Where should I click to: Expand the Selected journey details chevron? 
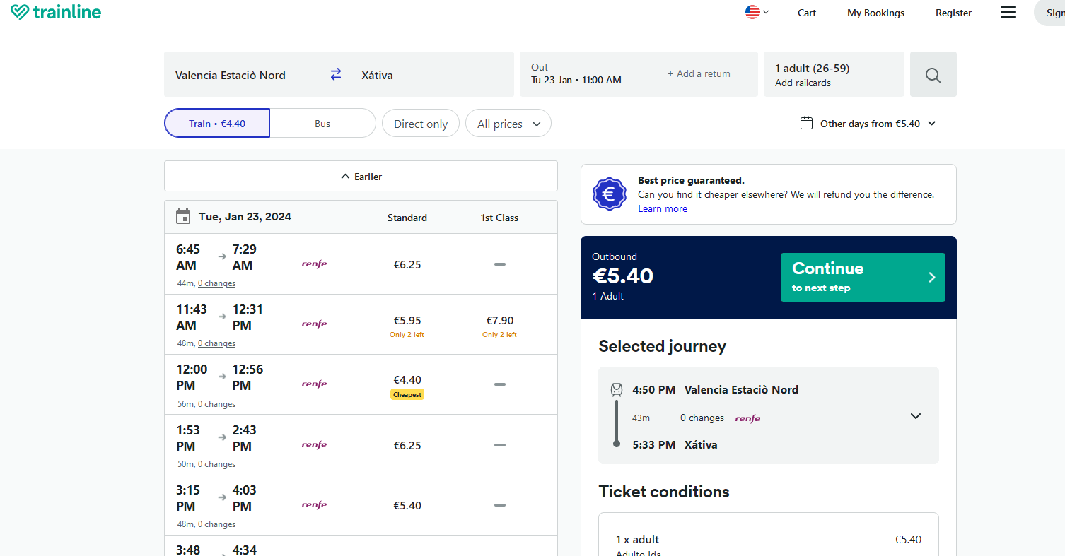click(x=915, y=416)
